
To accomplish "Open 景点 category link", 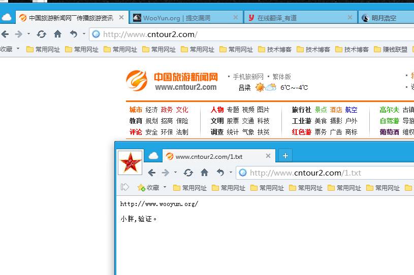I will [321, 110].
